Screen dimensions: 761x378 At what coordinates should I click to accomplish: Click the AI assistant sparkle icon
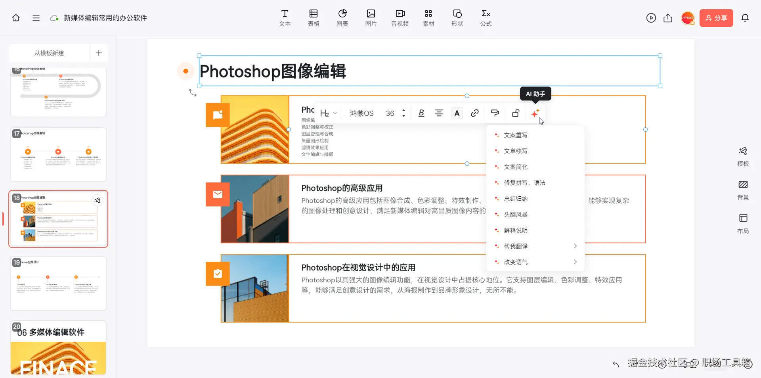535,113
